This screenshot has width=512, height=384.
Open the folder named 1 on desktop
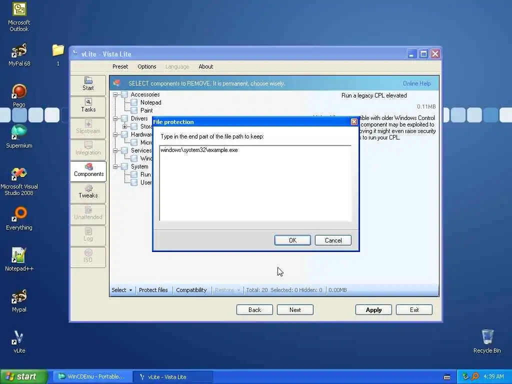coord(58,55)
